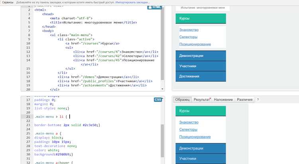
Task: Click Демонстрации item in result preview
Action: click(x=201, y=56)
